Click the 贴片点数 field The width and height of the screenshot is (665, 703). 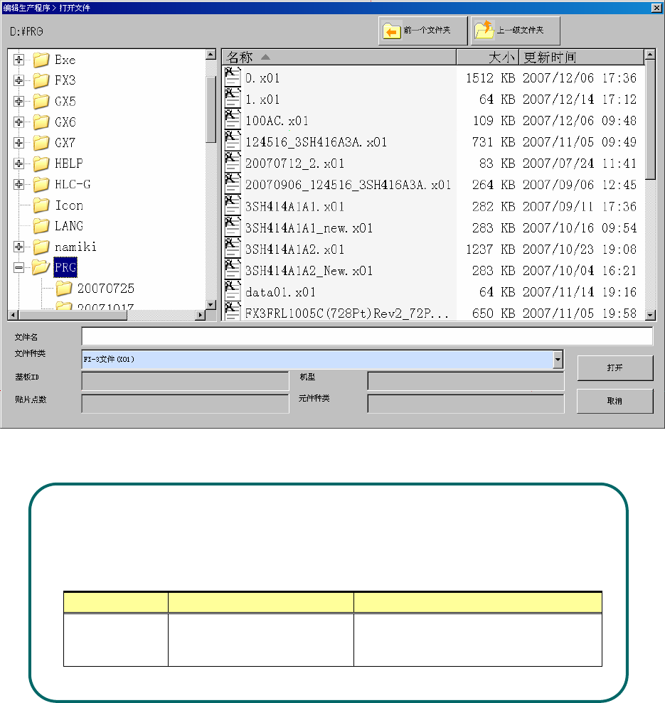[185, 404]
